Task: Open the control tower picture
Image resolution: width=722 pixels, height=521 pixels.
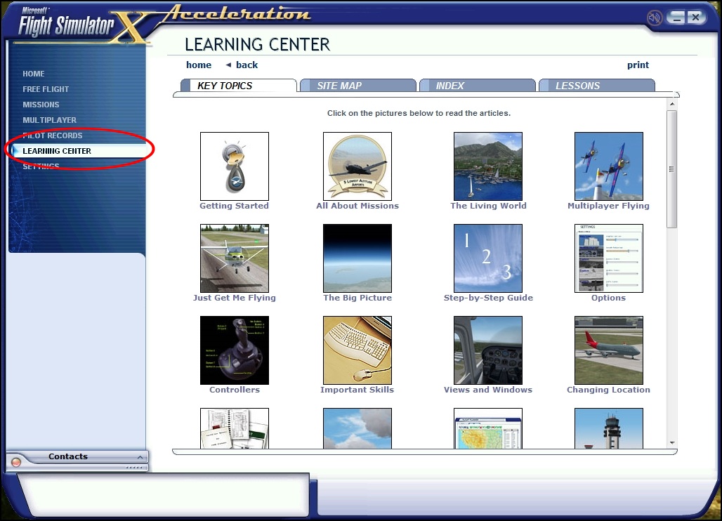Action: click(609, 428)
